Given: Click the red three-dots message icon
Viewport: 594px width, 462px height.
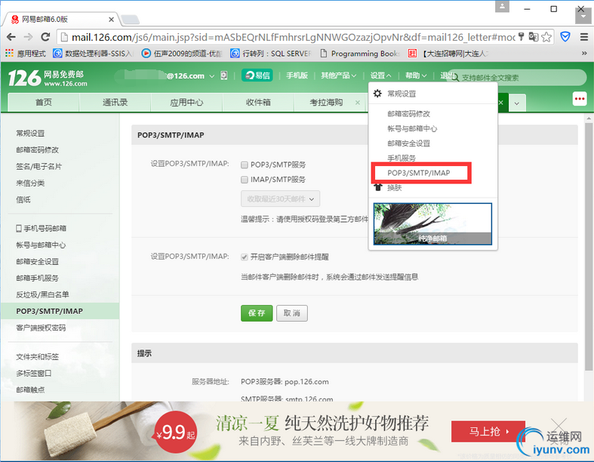Looking at the screenshot, I should tap(580, 99).
